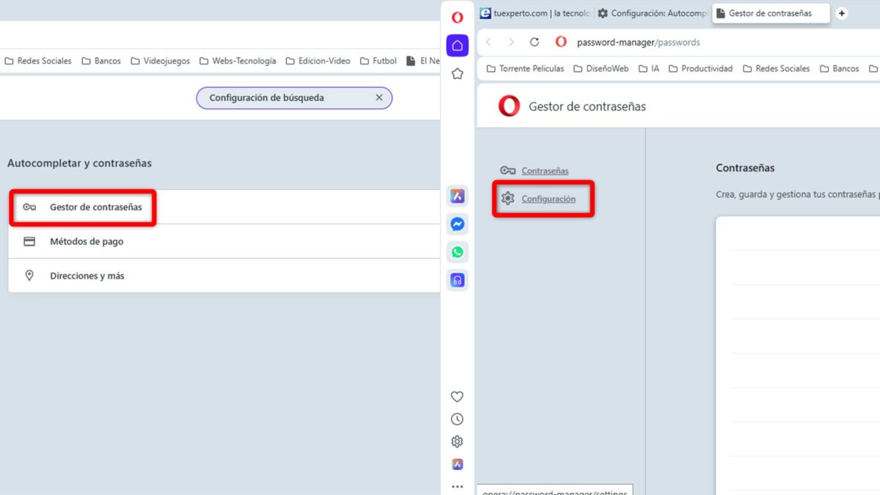
Task: Switch to the tuexperto.com tab
Action: 535,13
